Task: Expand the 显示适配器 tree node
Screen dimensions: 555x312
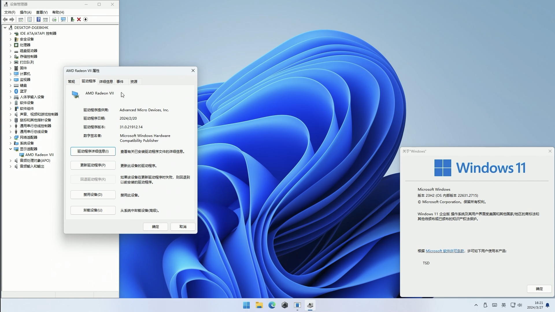Action: click(10, 149)
